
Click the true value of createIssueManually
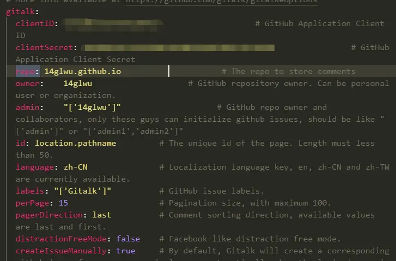125,251
